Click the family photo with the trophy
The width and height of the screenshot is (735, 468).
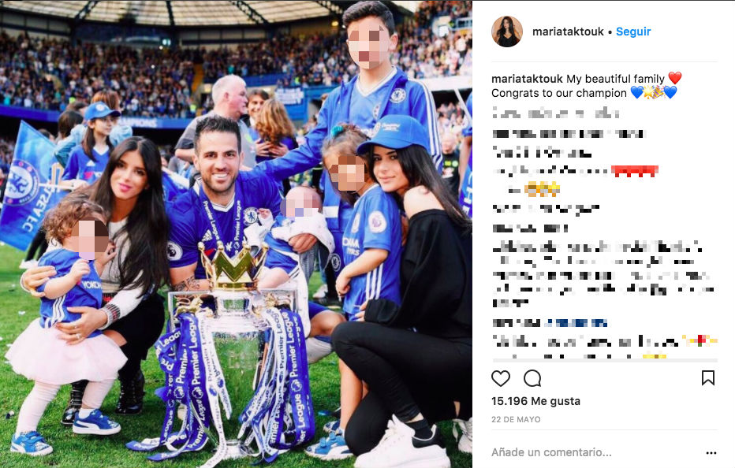(x=236, y=234)
